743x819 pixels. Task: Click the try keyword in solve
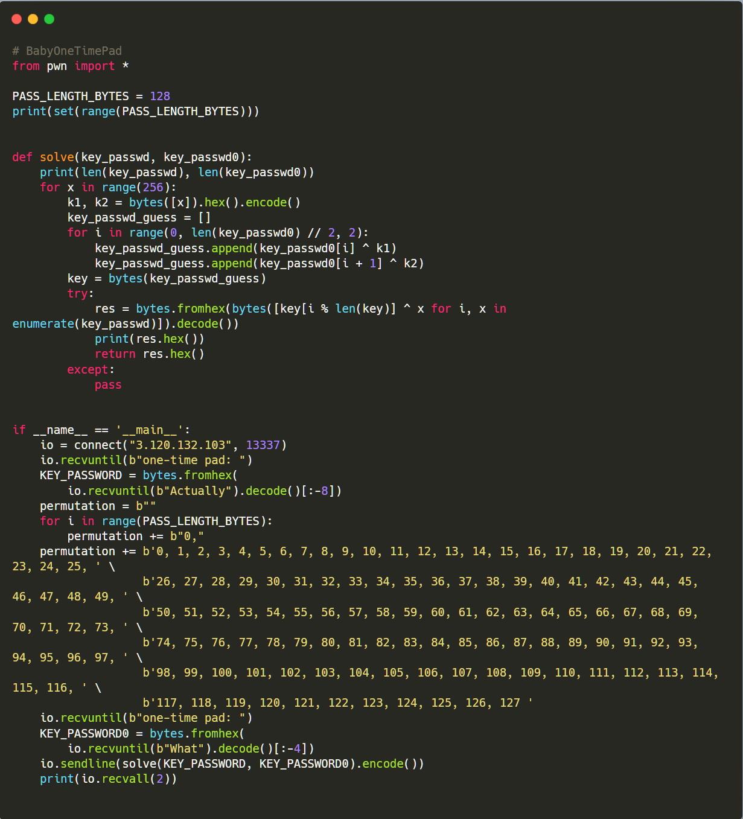click(75, 293)
